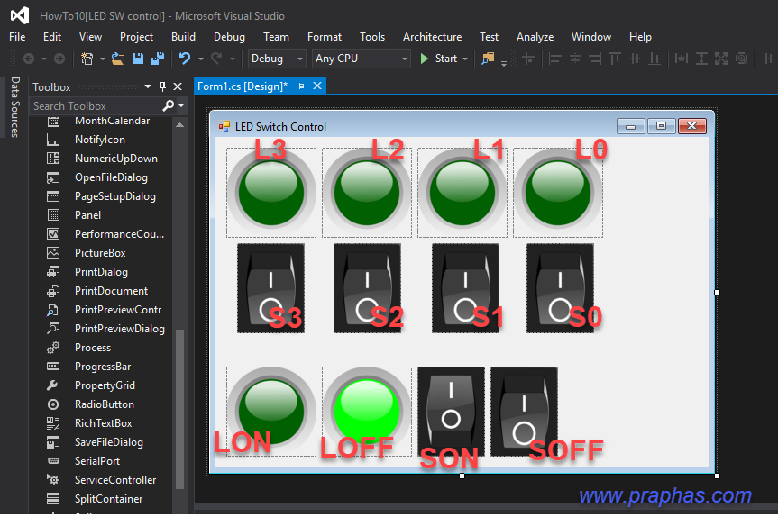Select LED L0 picture box
The width and height of the screenshot is (778, 517).
click(x=558, y=193)
